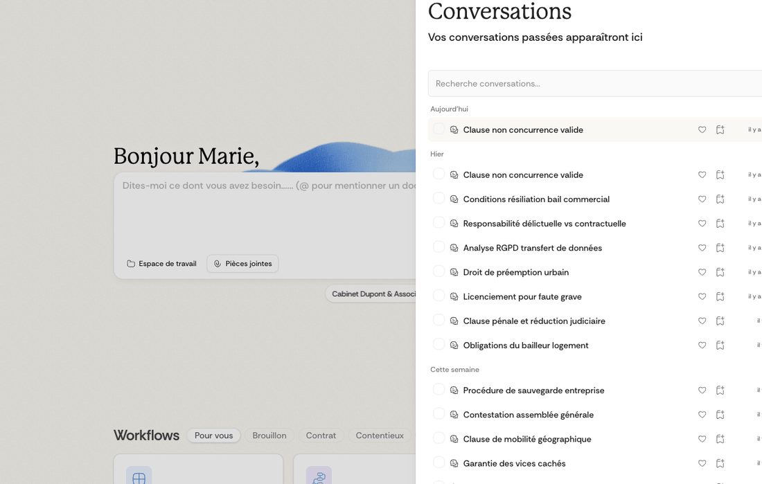Click the chat bubble icon beside 'Clause non concurrence valide'
This screenshot has height=484, width=762.
point(454,129)
